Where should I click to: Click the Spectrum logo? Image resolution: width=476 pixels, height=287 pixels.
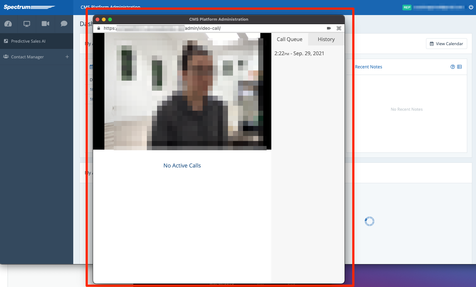[29, 7]
